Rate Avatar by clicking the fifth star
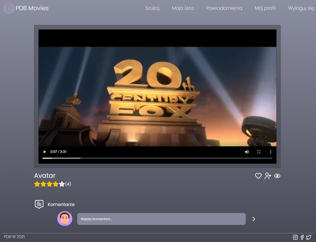Screen dimensions: 316x242 click(x=61, y=184)
